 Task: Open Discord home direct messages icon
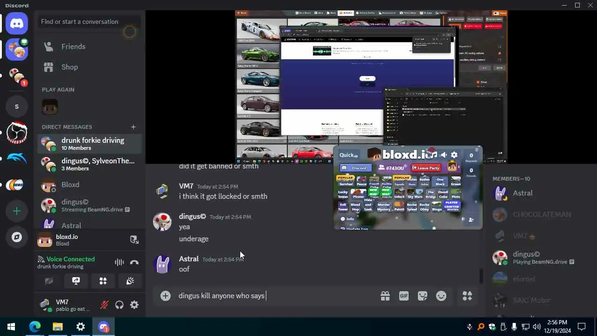17,23
